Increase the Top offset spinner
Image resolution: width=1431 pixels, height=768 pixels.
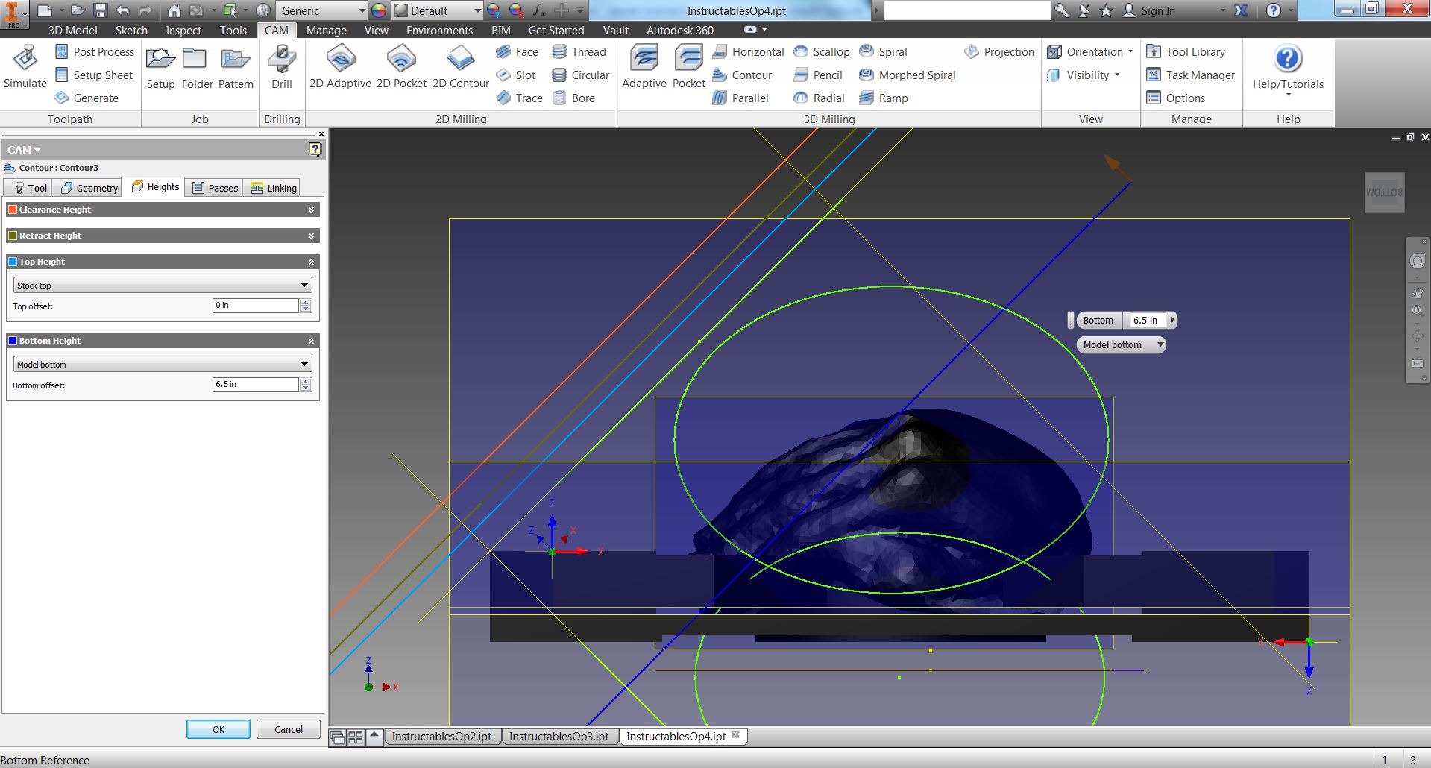click(306, 302)
